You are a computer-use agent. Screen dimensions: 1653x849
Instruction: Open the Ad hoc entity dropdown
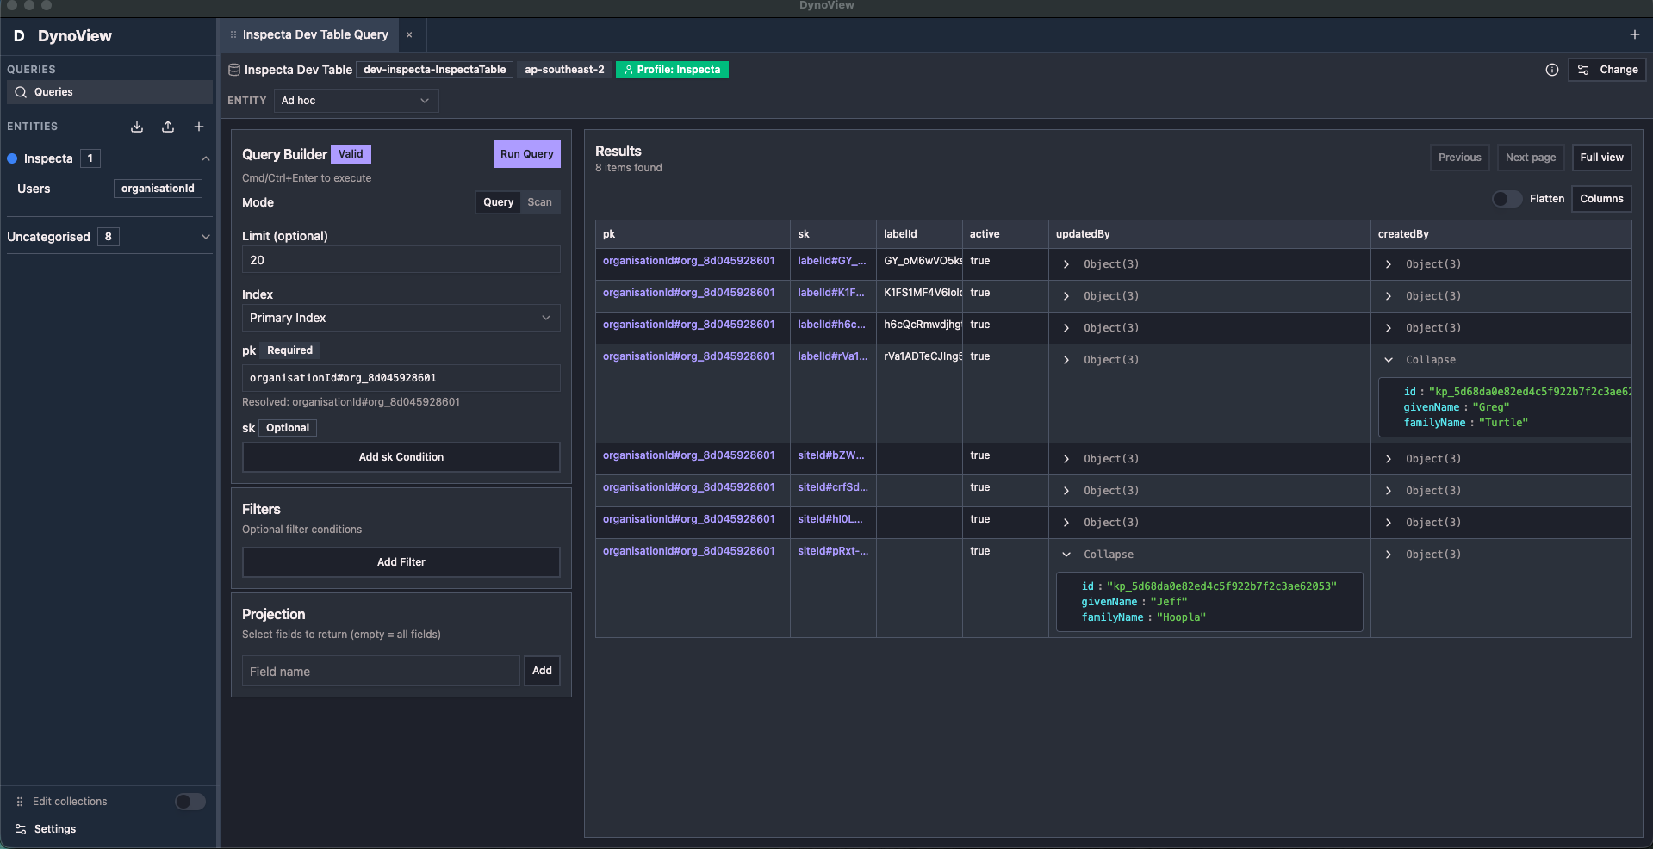point(356,101)
